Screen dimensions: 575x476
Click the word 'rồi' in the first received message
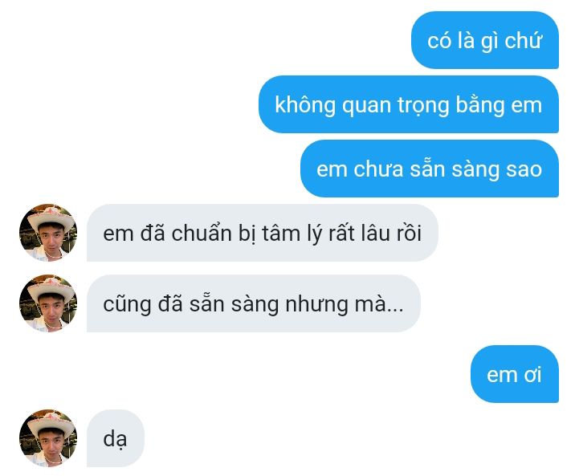pyautogui.click(x=409, y=233)
